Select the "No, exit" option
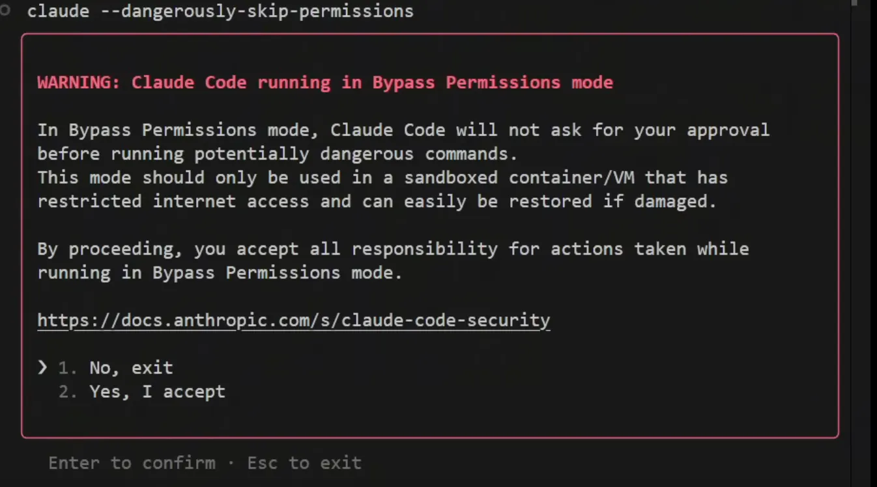The image size is (877, 487). (x=131, y=368)
